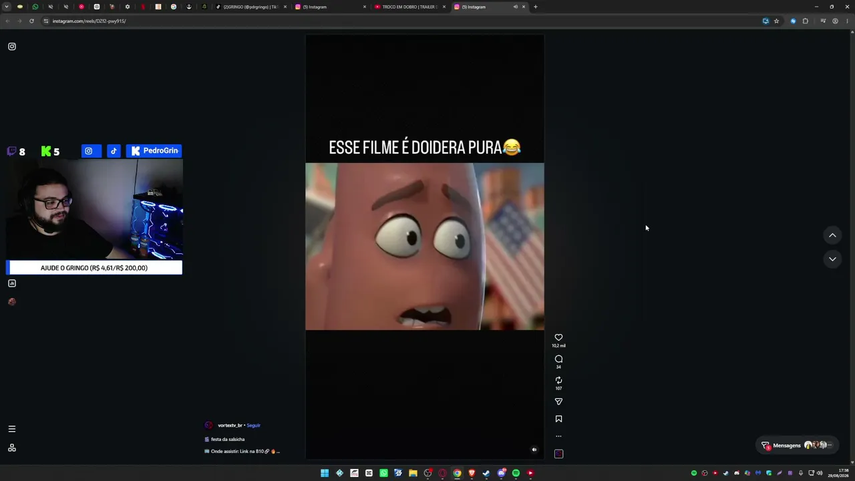The image size is (855, 481).
Task: Repost the reel with the repost icon
Action: click(x=558, y=380)
